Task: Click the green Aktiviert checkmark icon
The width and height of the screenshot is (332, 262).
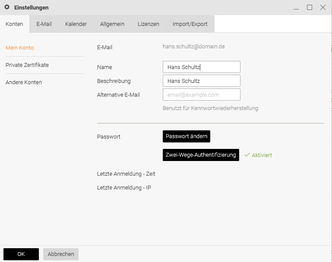Action: [247, 155]
